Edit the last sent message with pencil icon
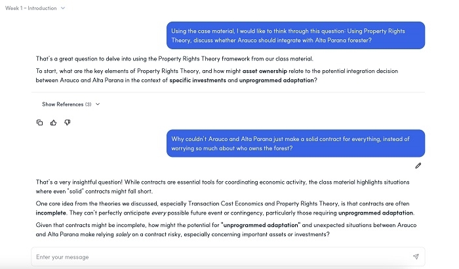The width and height of the screenshot is (459, 269). (418, 165)
